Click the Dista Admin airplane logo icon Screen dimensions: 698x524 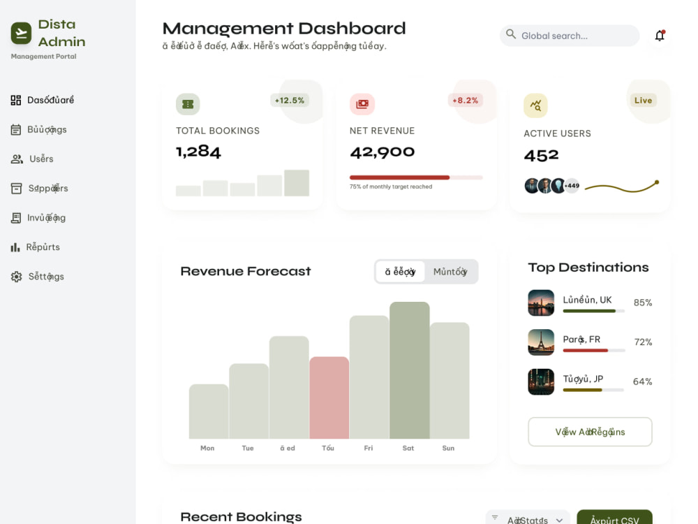coord(21,33)
